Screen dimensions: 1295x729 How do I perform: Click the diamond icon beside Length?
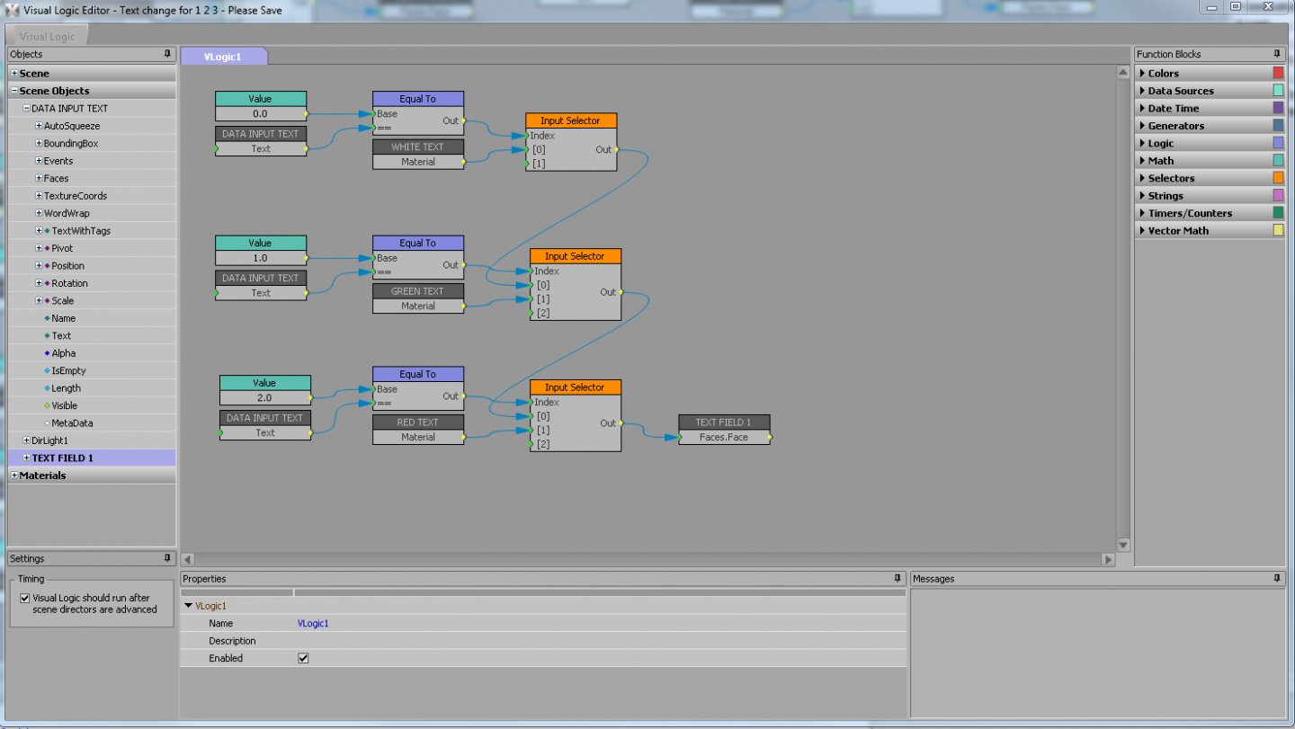pyautogui.click(x=47, y=388)
